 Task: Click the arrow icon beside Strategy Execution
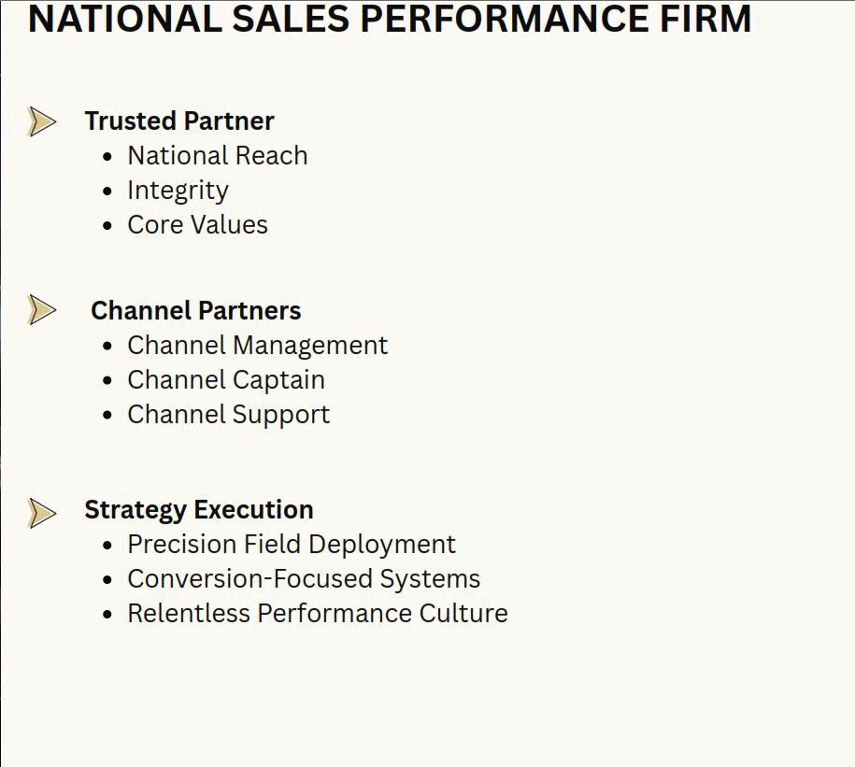click(41, 513)
